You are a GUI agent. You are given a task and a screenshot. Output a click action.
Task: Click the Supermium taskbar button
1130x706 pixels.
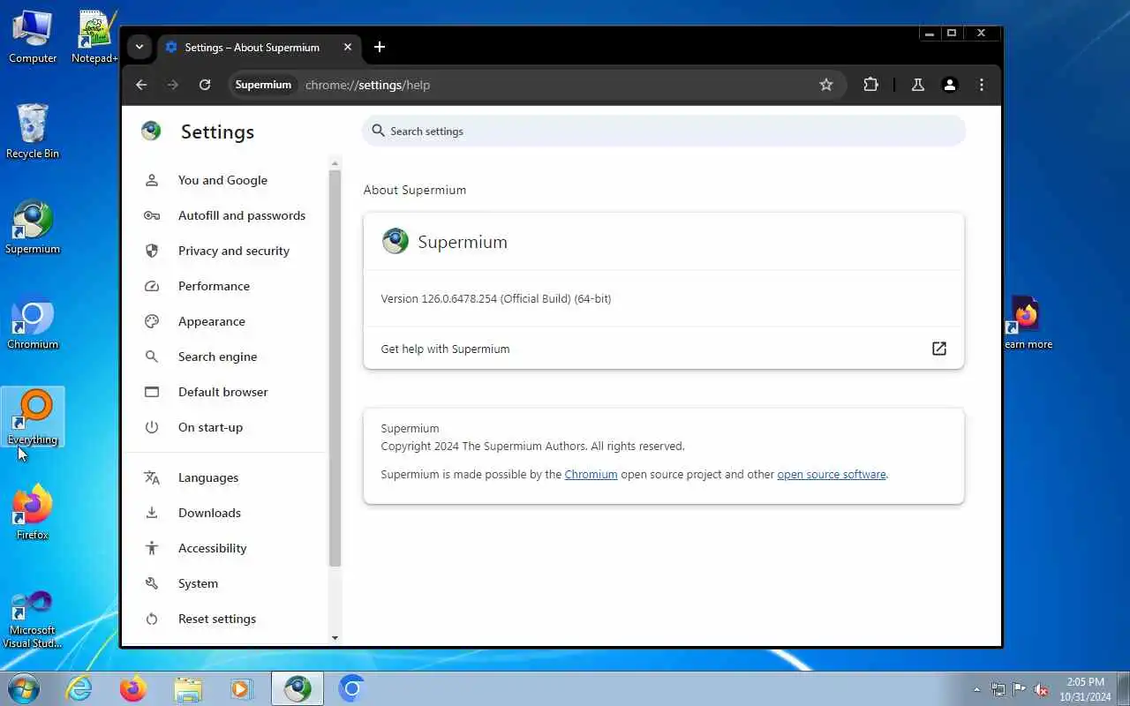pyautogui.click(x=298, y=688)
